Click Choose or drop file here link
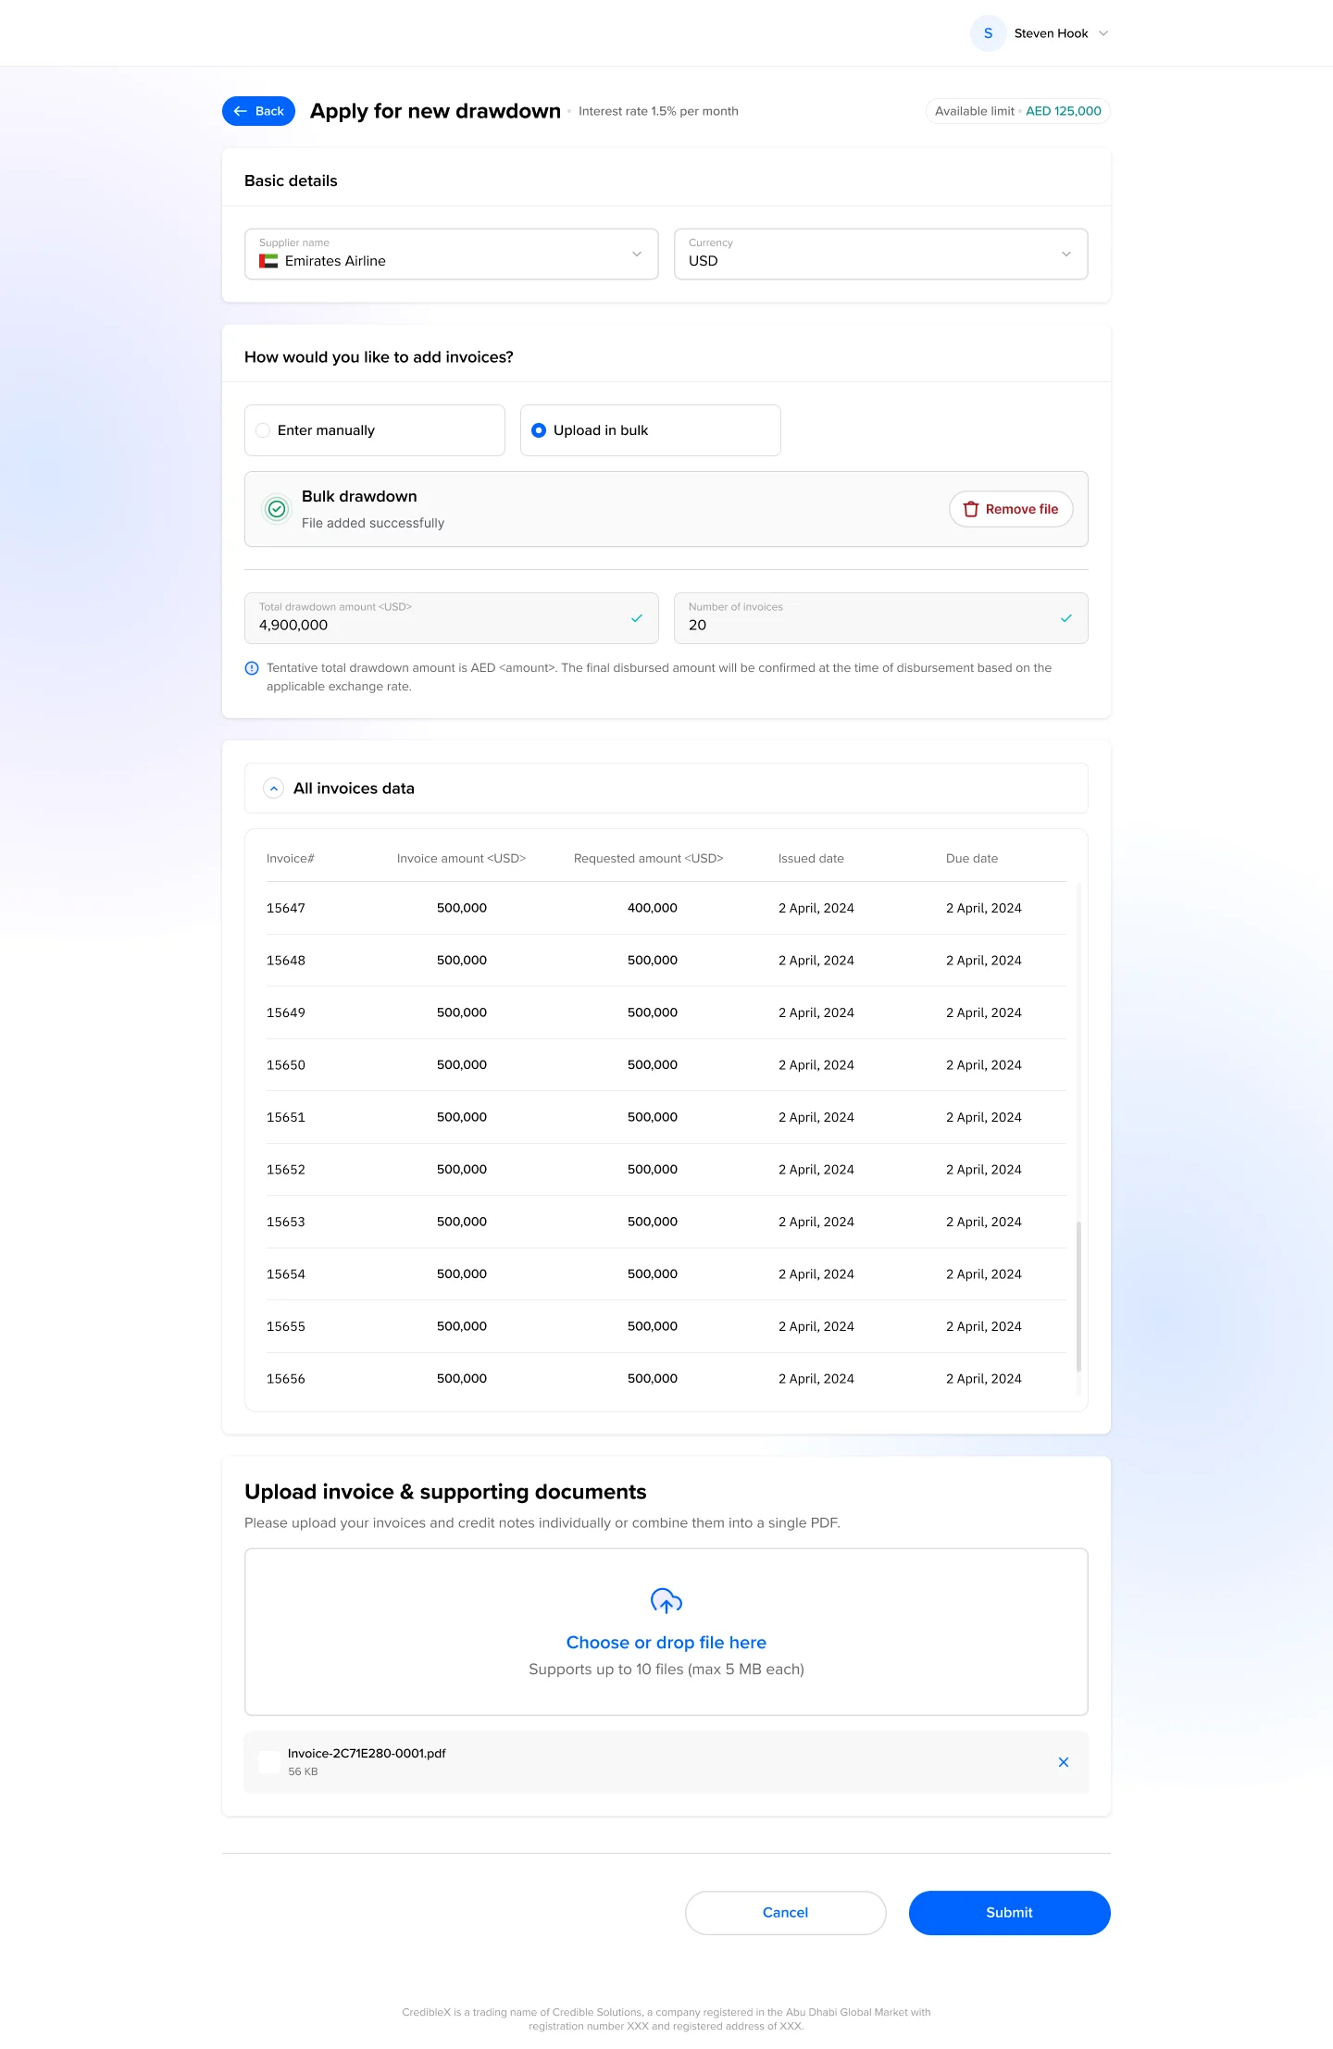 666,1643
